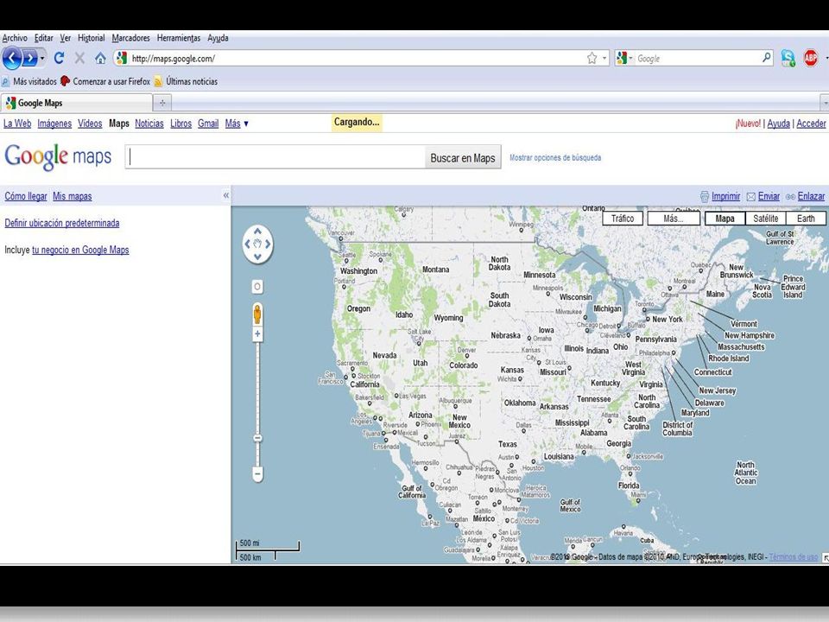This screenshot has height=622, width=829.
Task: Bookmark this page with the star icon
Action: [592, 58]
